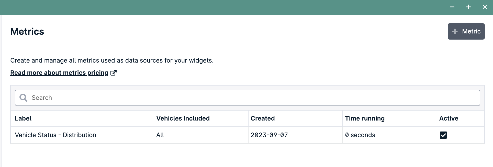Click the Metrics page heading
Viewport: 493px width, 167px height.
pyautogui.click(x=27, y=31)
